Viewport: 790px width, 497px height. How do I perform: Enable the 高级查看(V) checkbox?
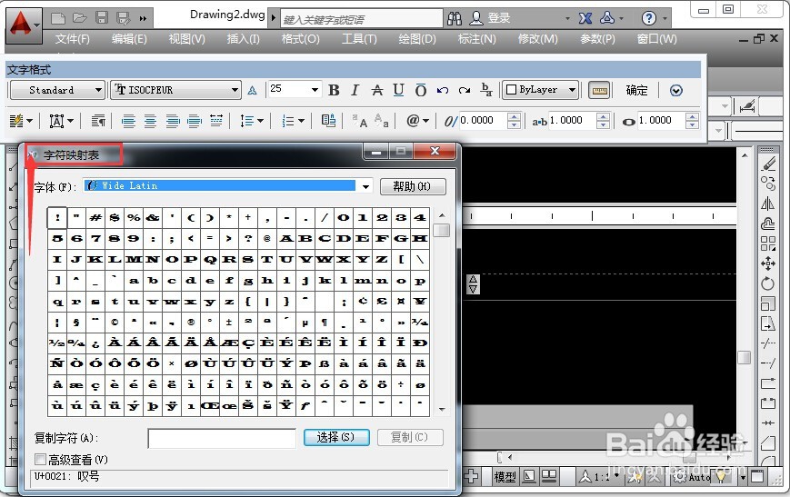tap(40, 459)
